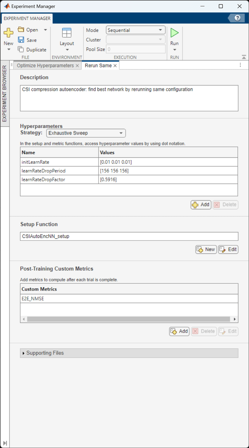
Task: Run the experiment with the green arrow
Action: (174, 33)
